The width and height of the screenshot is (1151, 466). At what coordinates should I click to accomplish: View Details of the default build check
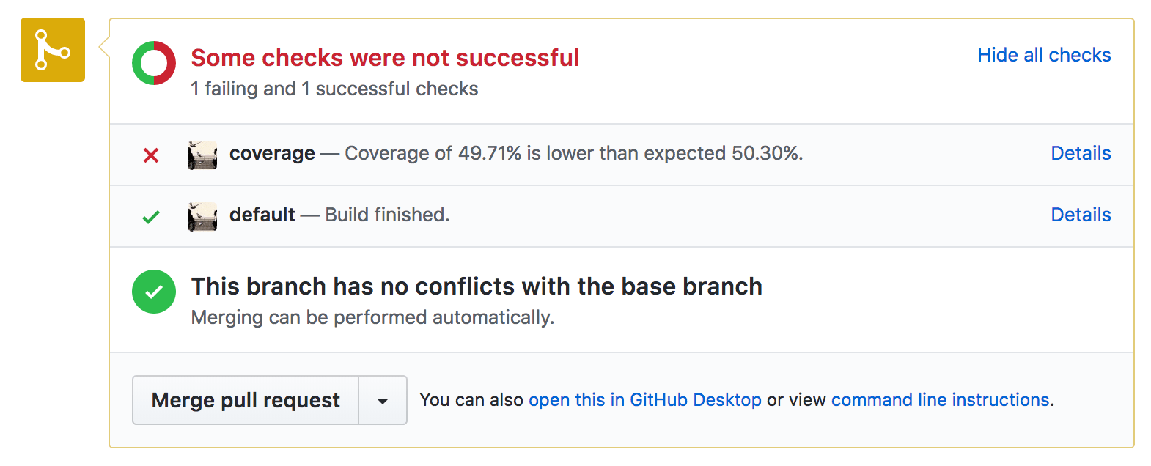pyautogui.click(x=1081, y=215)
